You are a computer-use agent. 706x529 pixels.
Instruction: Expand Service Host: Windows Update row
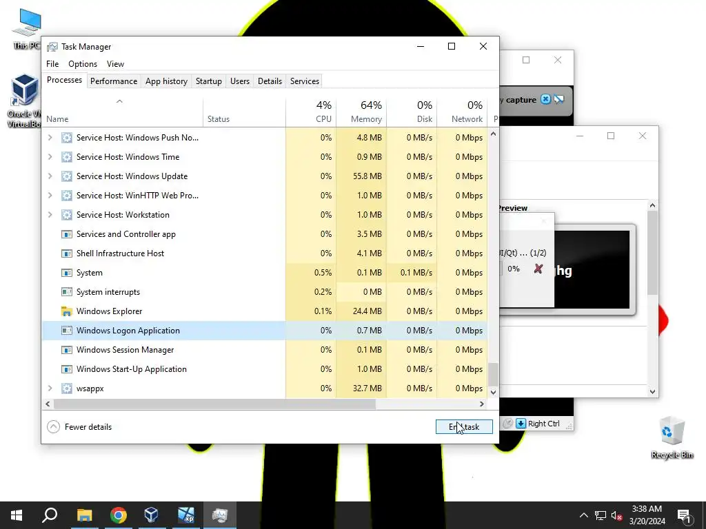point(50,176)
